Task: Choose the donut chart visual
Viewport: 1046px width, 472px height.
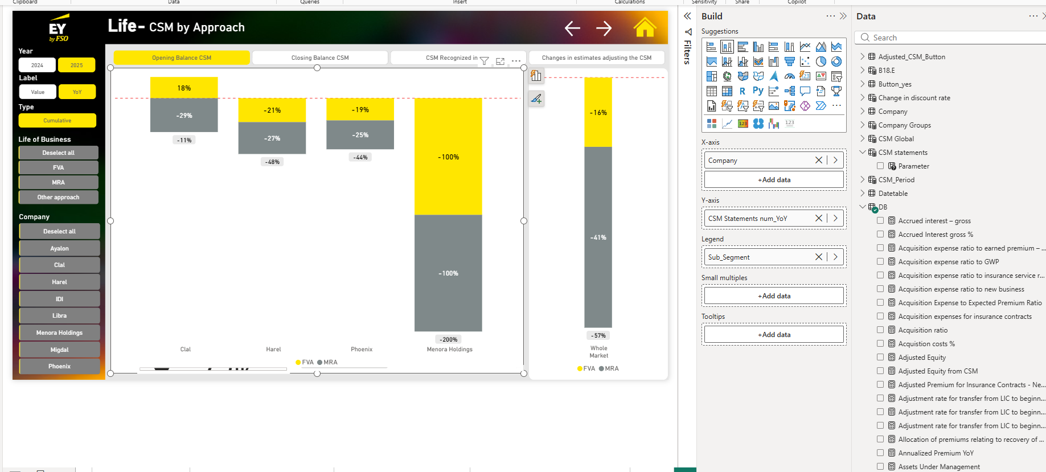Action: (836, 61)
